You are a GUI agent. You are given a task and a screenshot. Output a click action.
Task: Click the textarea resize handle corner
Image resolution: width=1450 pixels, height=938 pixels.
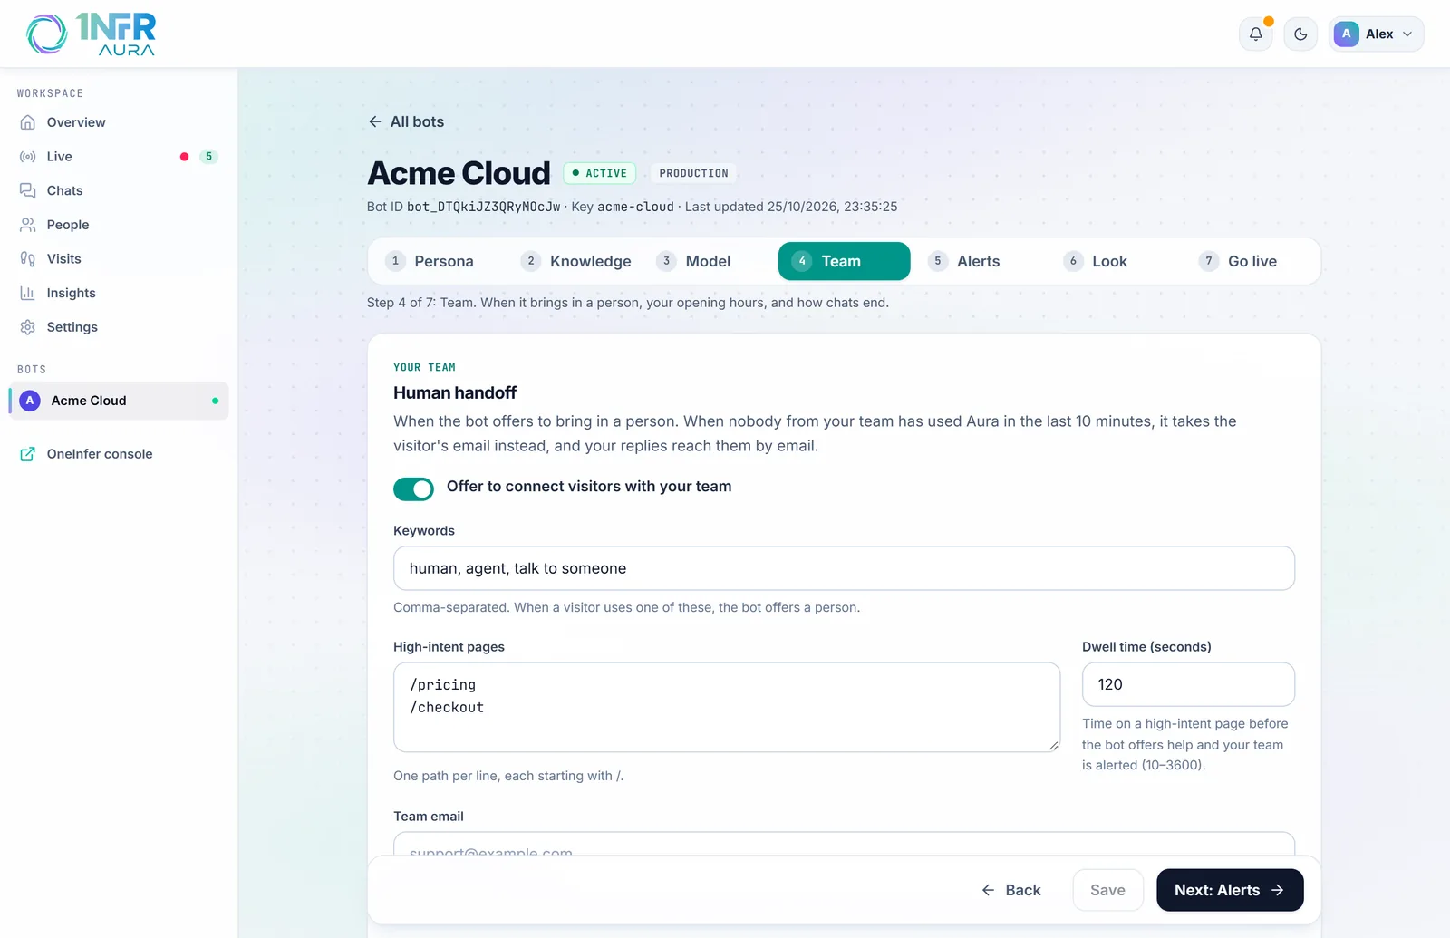click(1053, 745)
